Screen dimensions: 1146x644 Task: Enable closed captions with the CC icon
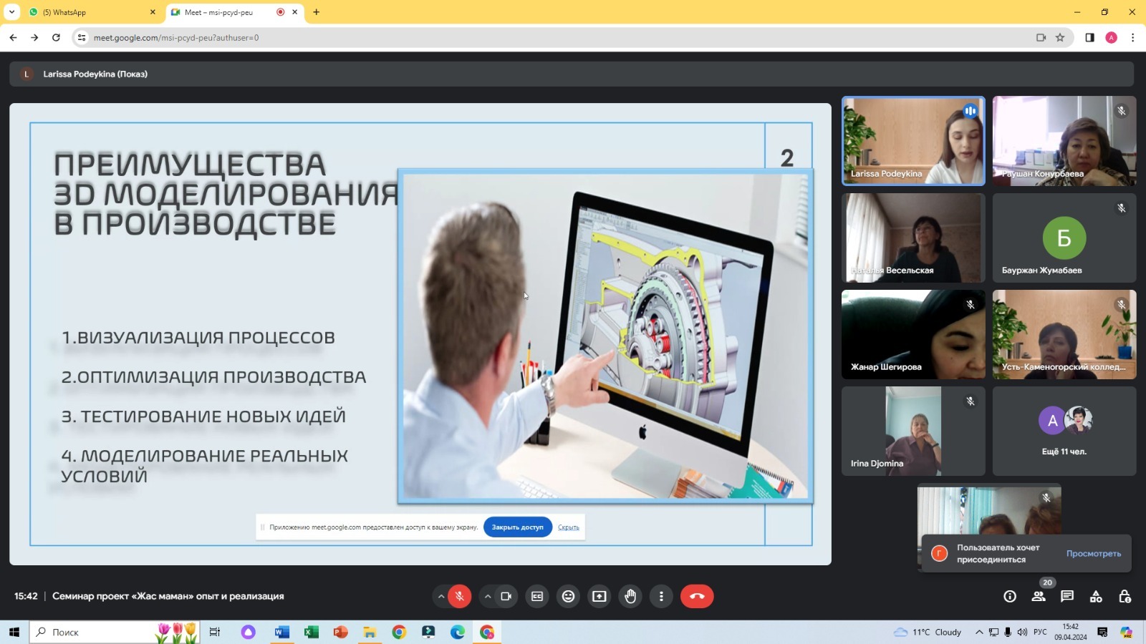pos(537,595)
